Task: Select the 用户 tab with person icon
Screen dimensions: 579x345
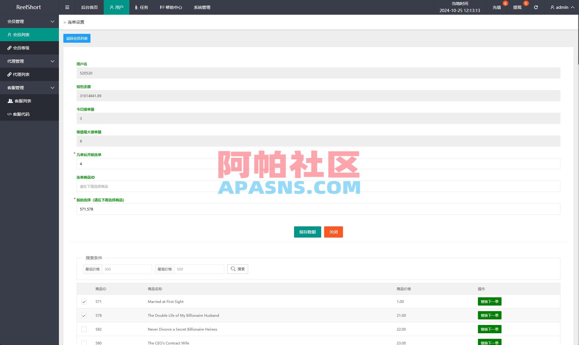Action: [x=116, y=7]
